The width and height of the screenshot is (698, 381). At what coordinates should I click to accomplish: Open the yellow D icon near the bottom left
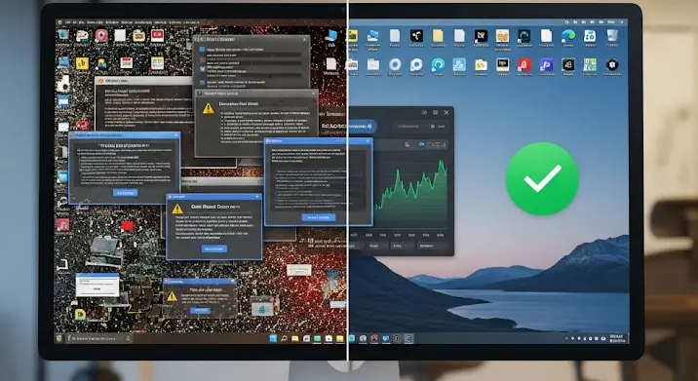(80, 314)
